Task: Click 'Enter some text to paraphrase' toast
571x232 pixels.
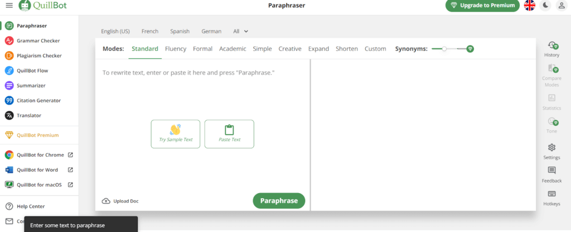Action: pyautogui.click(x=81, y=225)
